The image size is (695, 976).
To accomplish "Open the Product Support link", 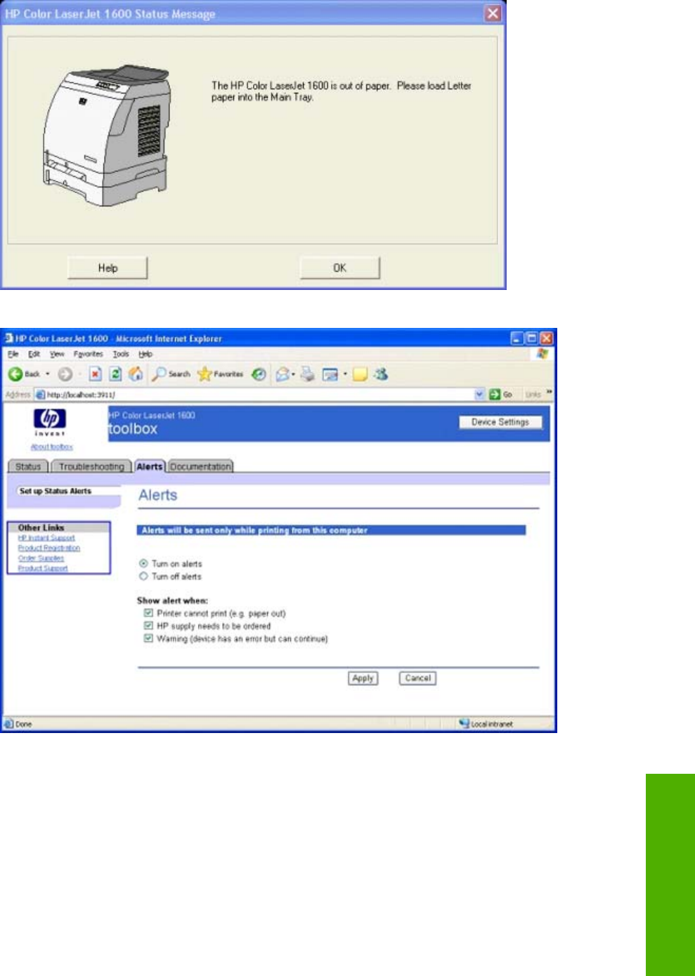I will [x=43, y=568].
